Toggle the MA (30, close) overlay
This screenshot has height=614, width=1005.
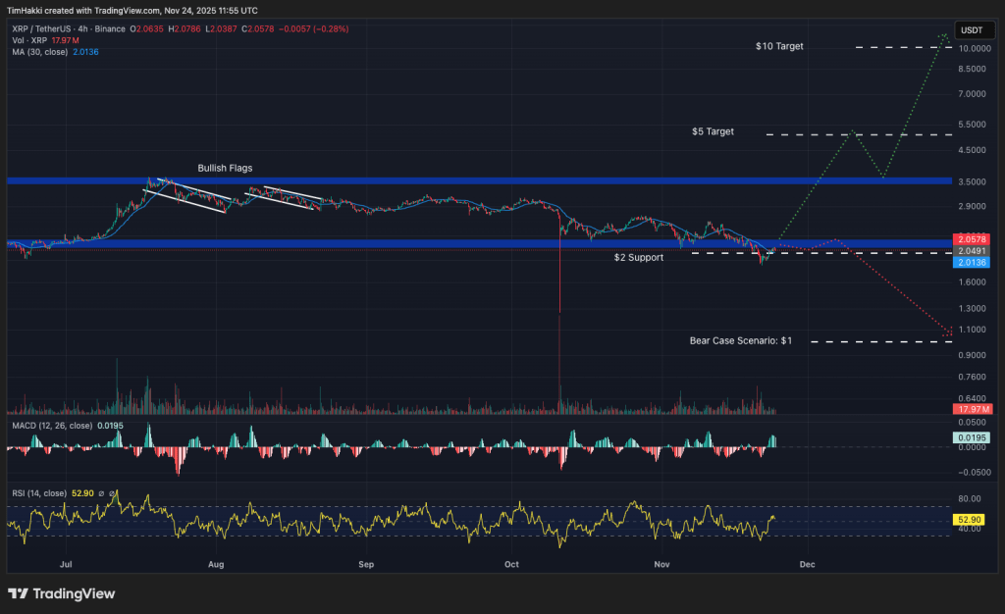(41, 52)
